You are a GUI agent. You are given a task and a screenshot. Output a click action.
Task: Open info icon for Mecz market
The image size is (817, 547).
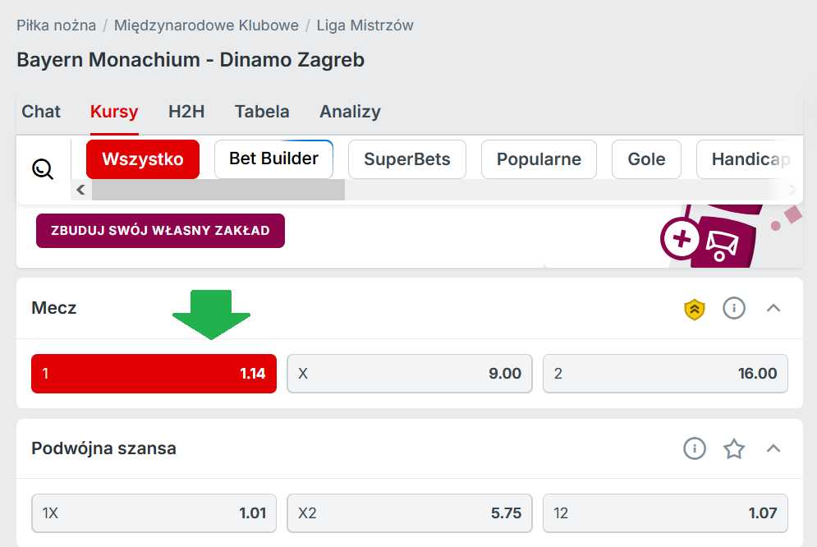point(733,309)
